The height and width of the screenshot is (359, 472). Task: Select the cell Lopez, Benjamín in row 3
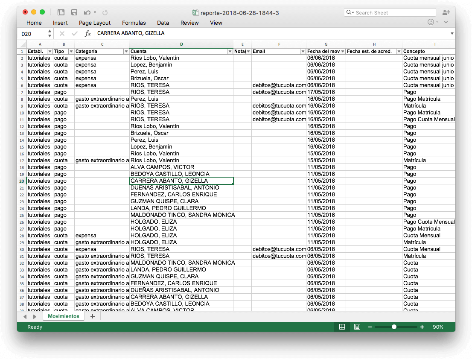[181, 65]
